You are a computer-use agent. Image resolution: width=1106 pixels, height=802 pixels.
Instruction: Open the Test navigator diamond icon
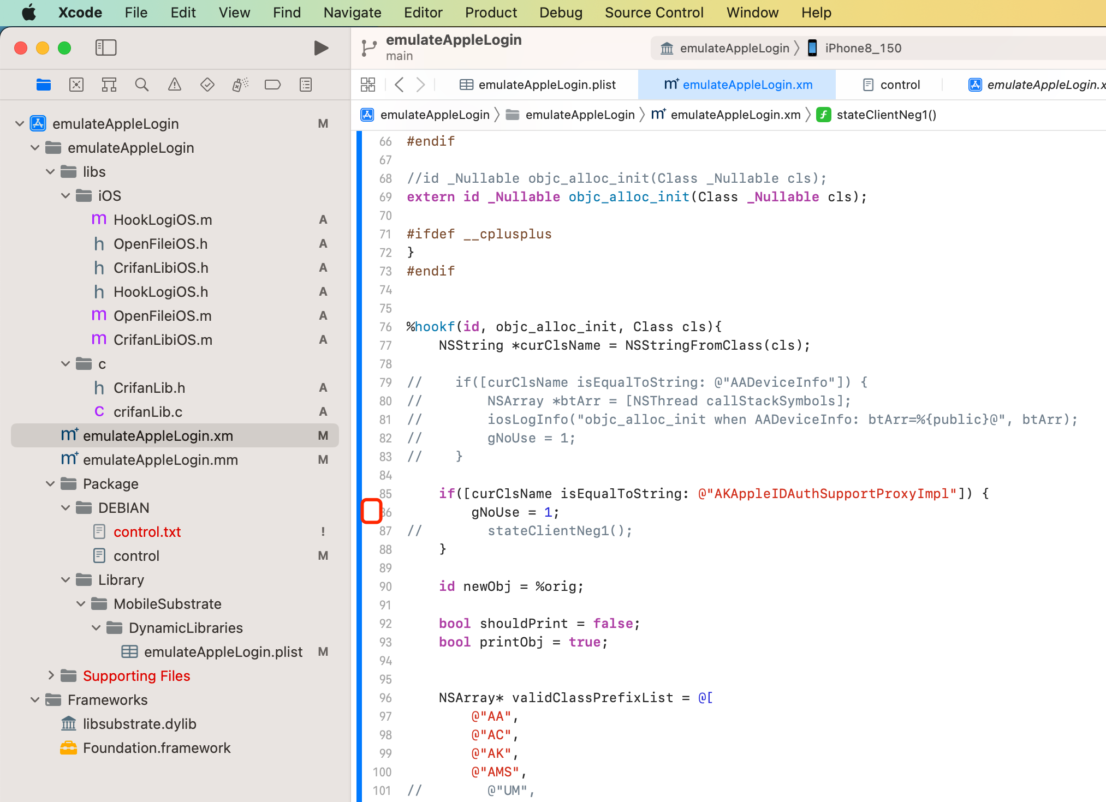click(207, 85)
